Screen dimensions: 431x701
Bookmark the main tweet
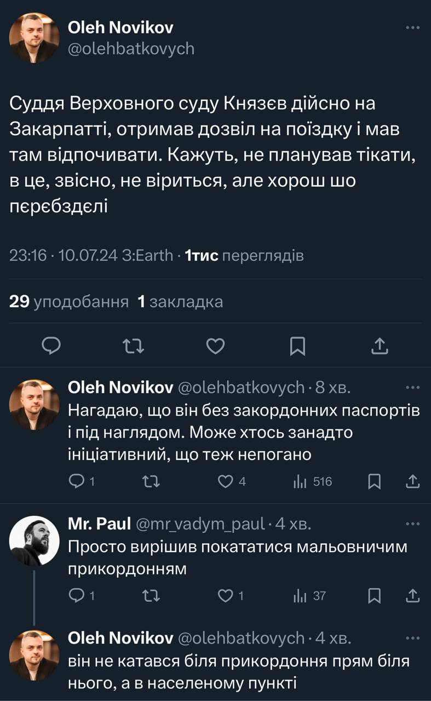(297, 345)
